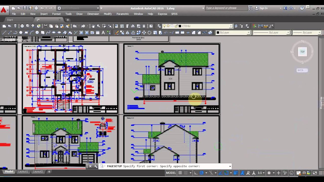Screen dimensions: 324x182
Task: Click the Plot printer icon in Standard toolbar
Action: click(x=22, y=26)
